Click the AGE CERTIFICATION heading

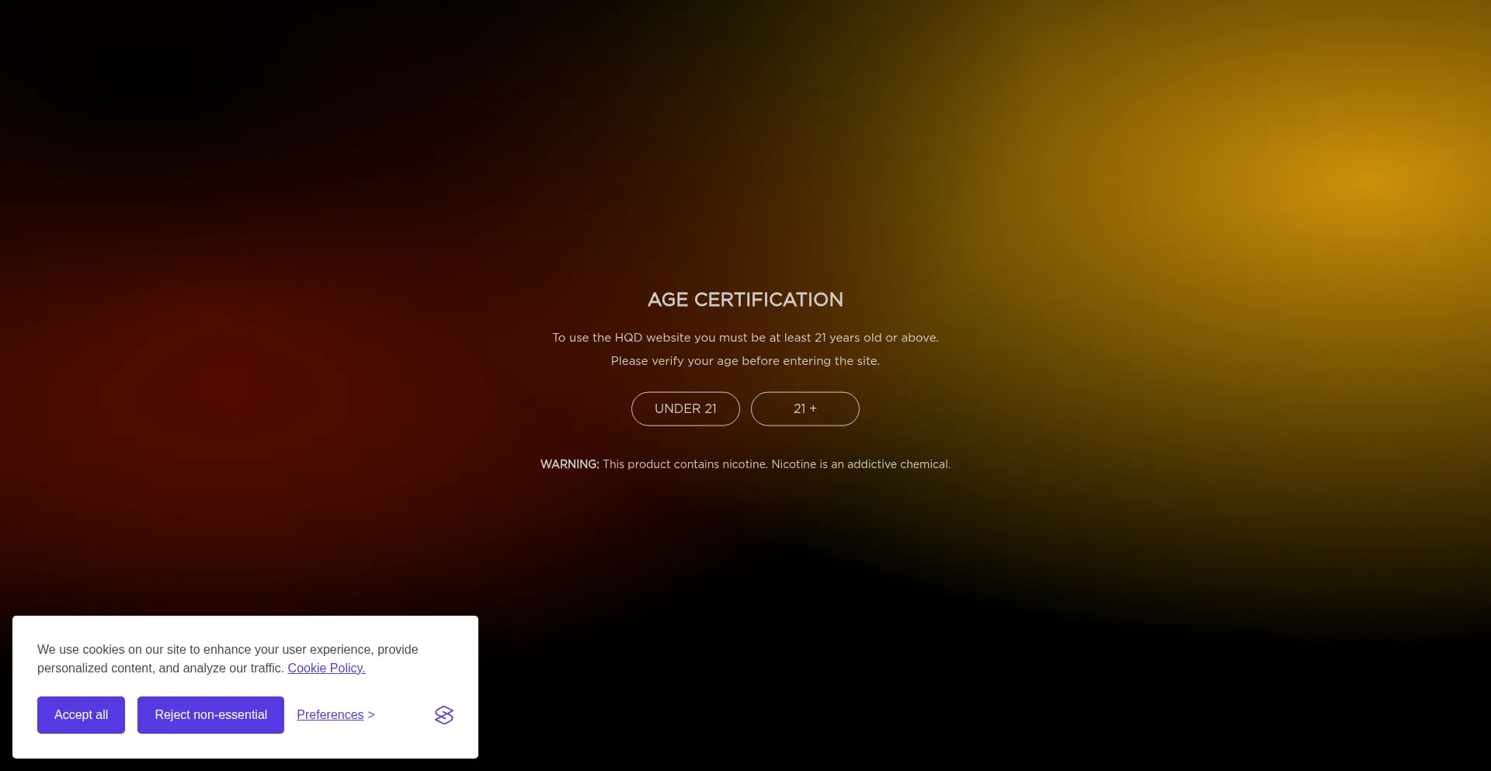(745, 300)
